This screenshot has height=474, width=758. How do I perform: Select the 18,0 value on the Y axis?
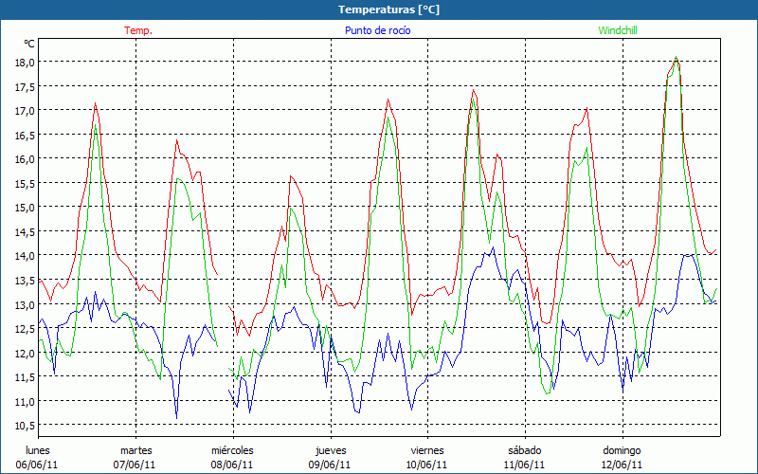[23, 62]
